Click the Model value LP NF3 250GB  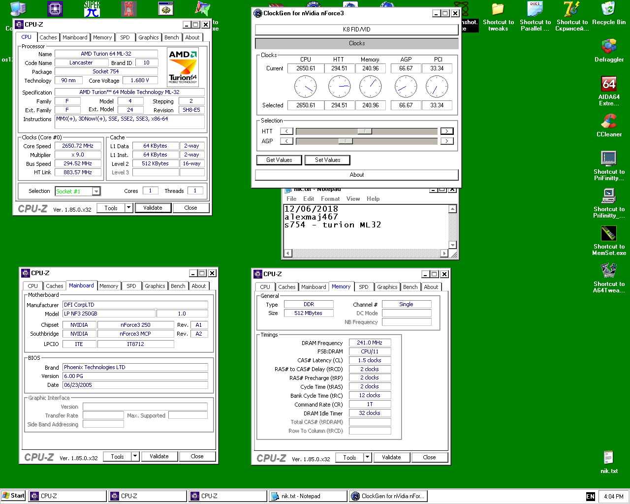point(109,314)
